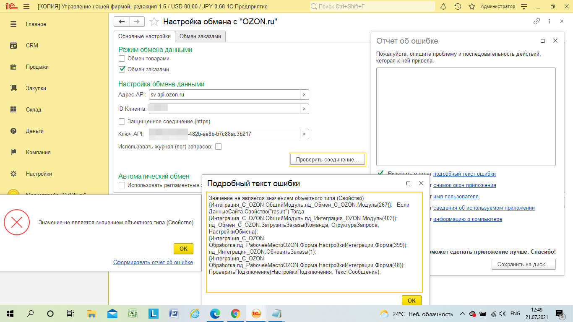This screenshot has height=322, width=573.
Task: Go forward with the right arrow button
Action: (x=137, y=22)
